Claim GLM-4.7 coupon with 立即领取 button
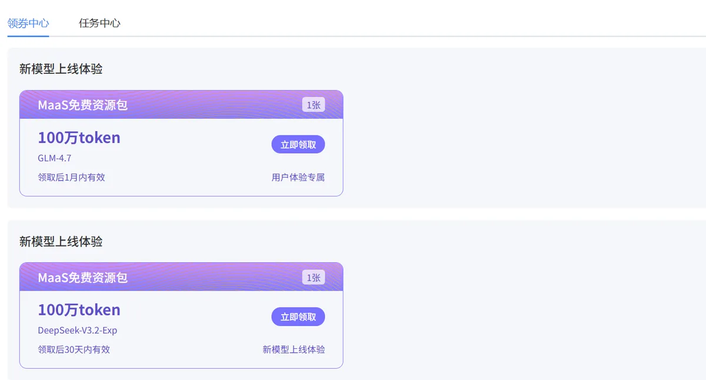 click(298, 145)
